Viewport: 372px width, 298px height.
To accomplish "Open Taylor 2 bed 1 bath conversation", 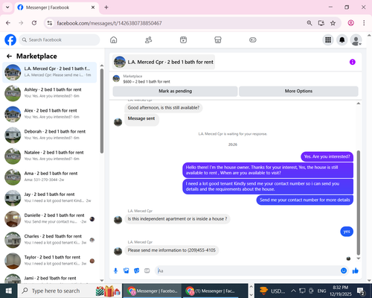I will 50,261.
